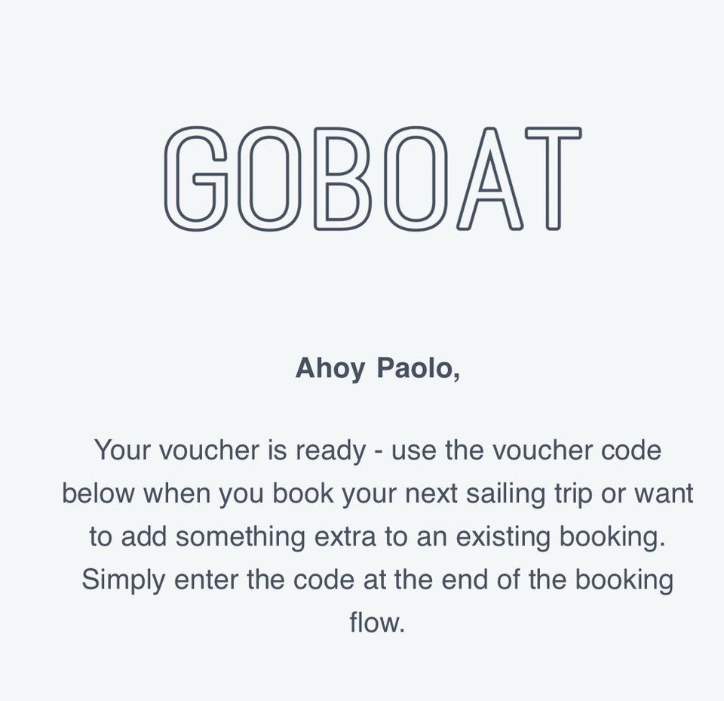Click the words 'booking' before 'flow'
Viewport: 724px width, 701px height.
coord(624,580)
